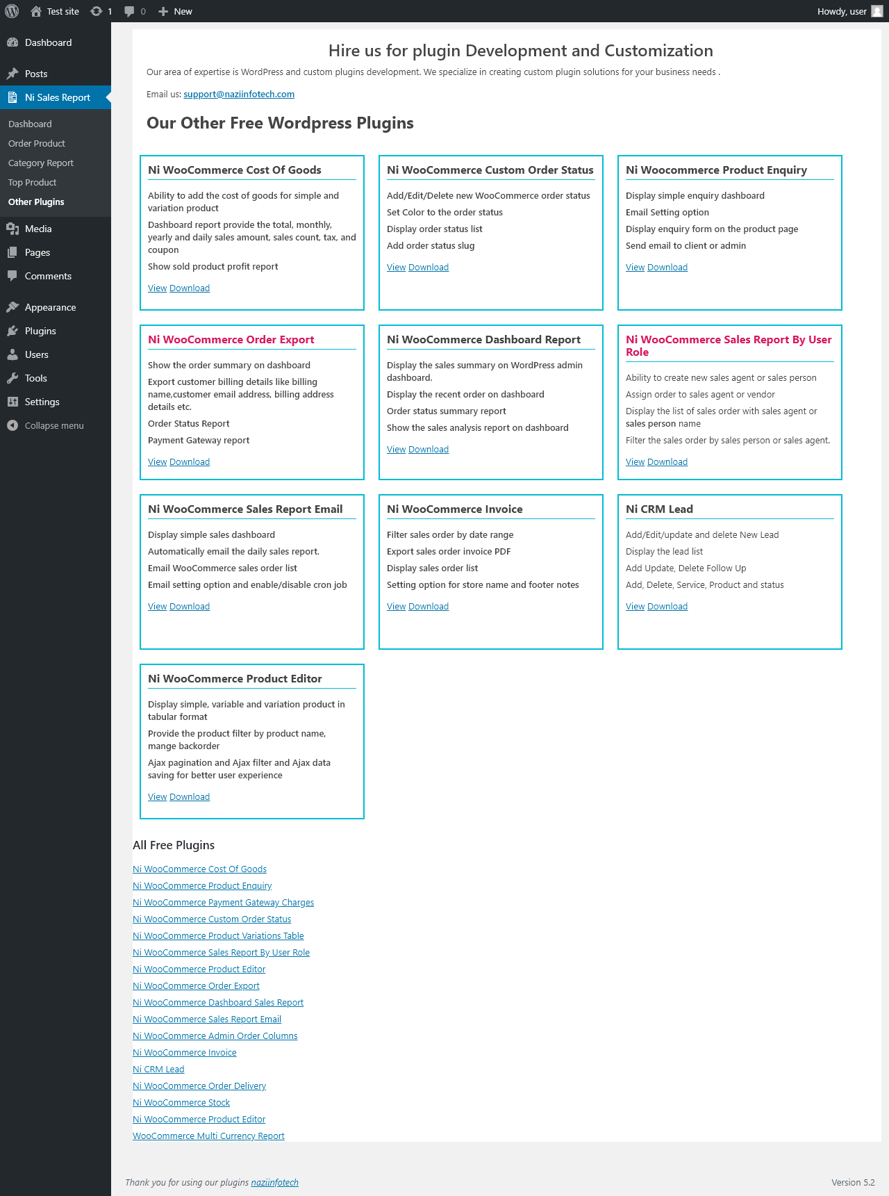Open WooCommerce Multi Currency Report link
The height and width of the screenshot is (1196, 889).
coord(208,1136)
